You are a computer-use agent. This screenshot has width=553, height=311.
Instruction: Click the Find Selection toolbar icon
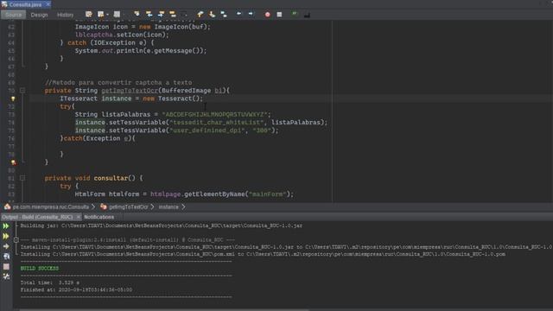137,15
